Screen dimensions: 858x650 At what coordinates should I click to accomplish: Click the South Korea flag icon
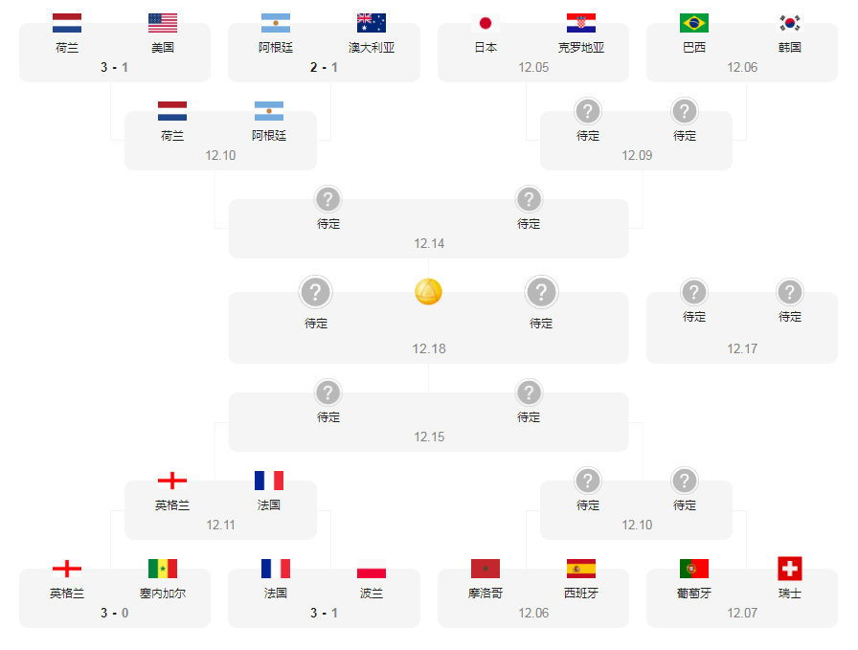[x=790, y=24]
